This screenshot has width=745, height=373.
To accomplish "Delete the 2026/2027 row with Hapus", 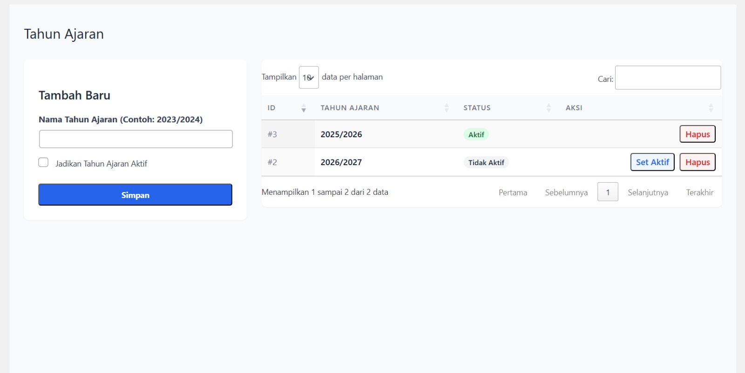I will coord(697,162).
